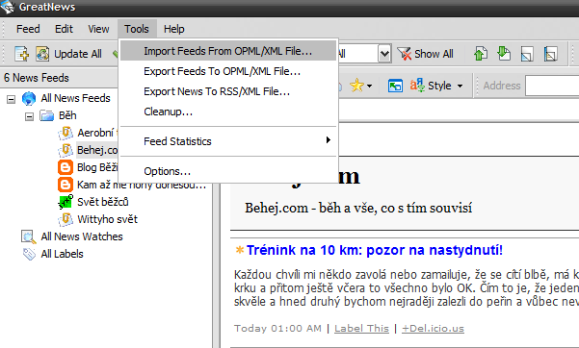
Task: Click the orange unread star beside the headline
Action: 240,250
